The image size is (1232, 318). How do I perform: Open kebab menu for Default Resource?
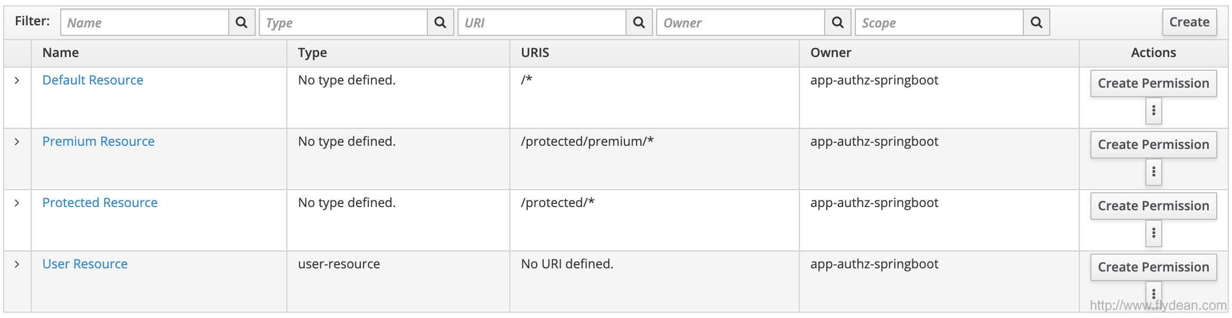1153,110
